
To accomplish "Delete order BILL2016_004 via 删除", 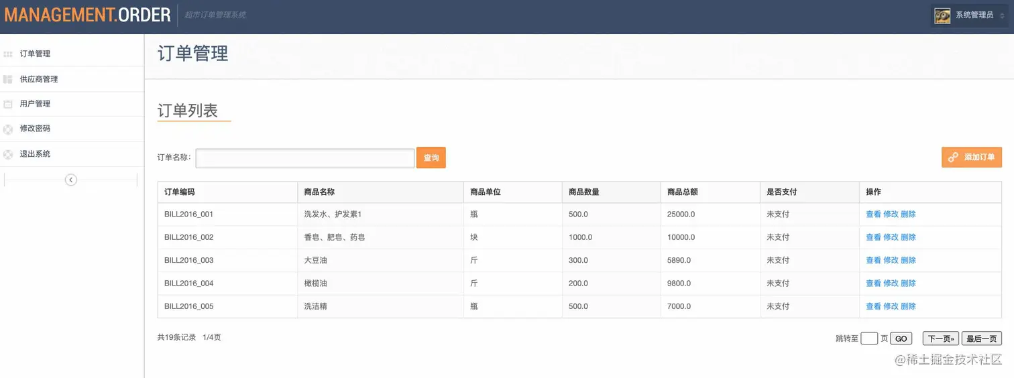I will 908,283.
